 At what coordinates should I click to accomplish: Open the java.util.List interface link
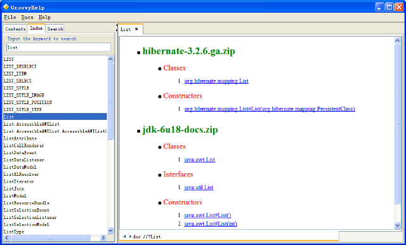point(199,187)
